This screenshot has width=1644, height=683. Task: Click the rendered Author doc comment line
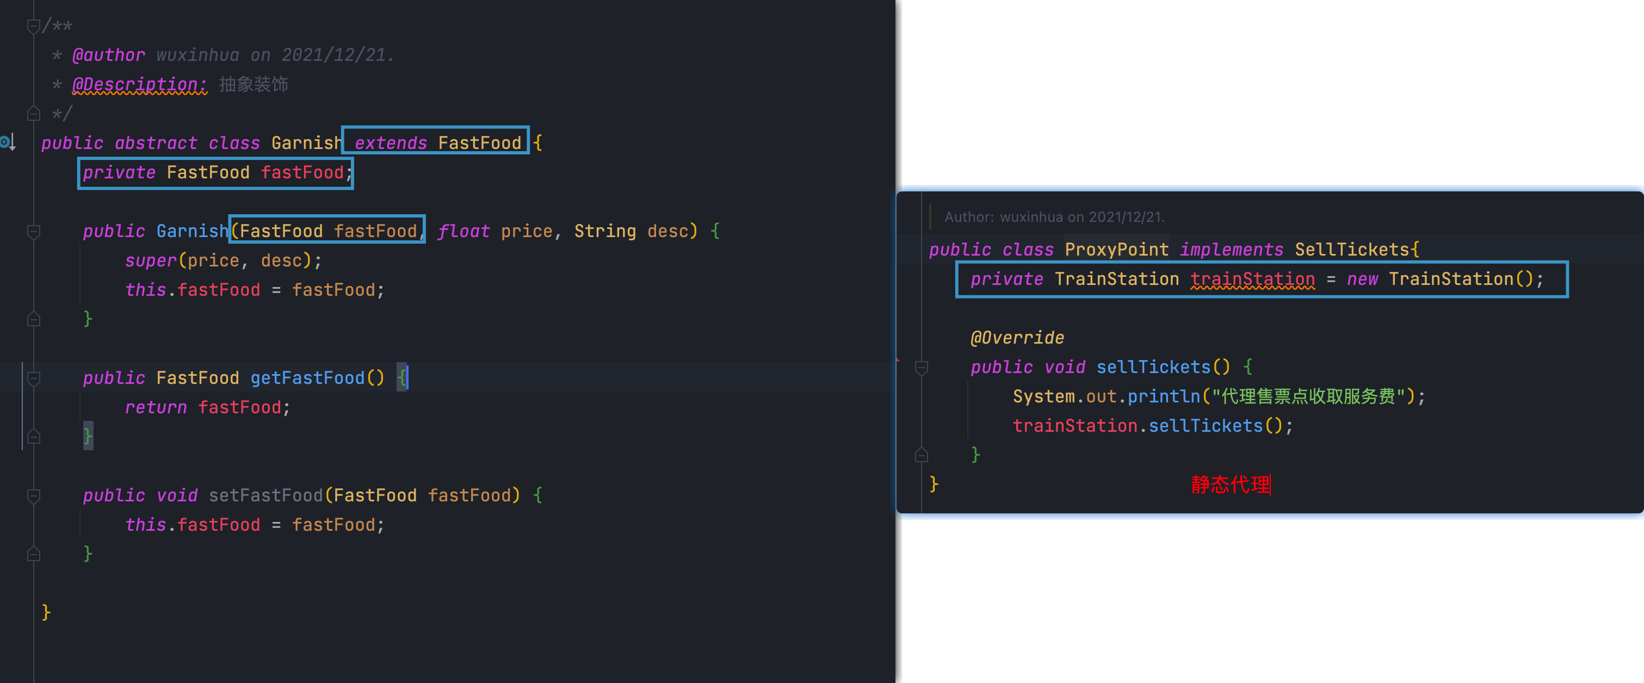pos(1054,218)
